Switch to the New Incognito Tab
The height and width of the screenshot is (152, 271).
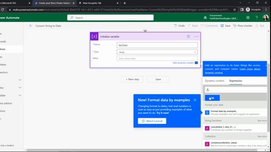click(99, 3)
